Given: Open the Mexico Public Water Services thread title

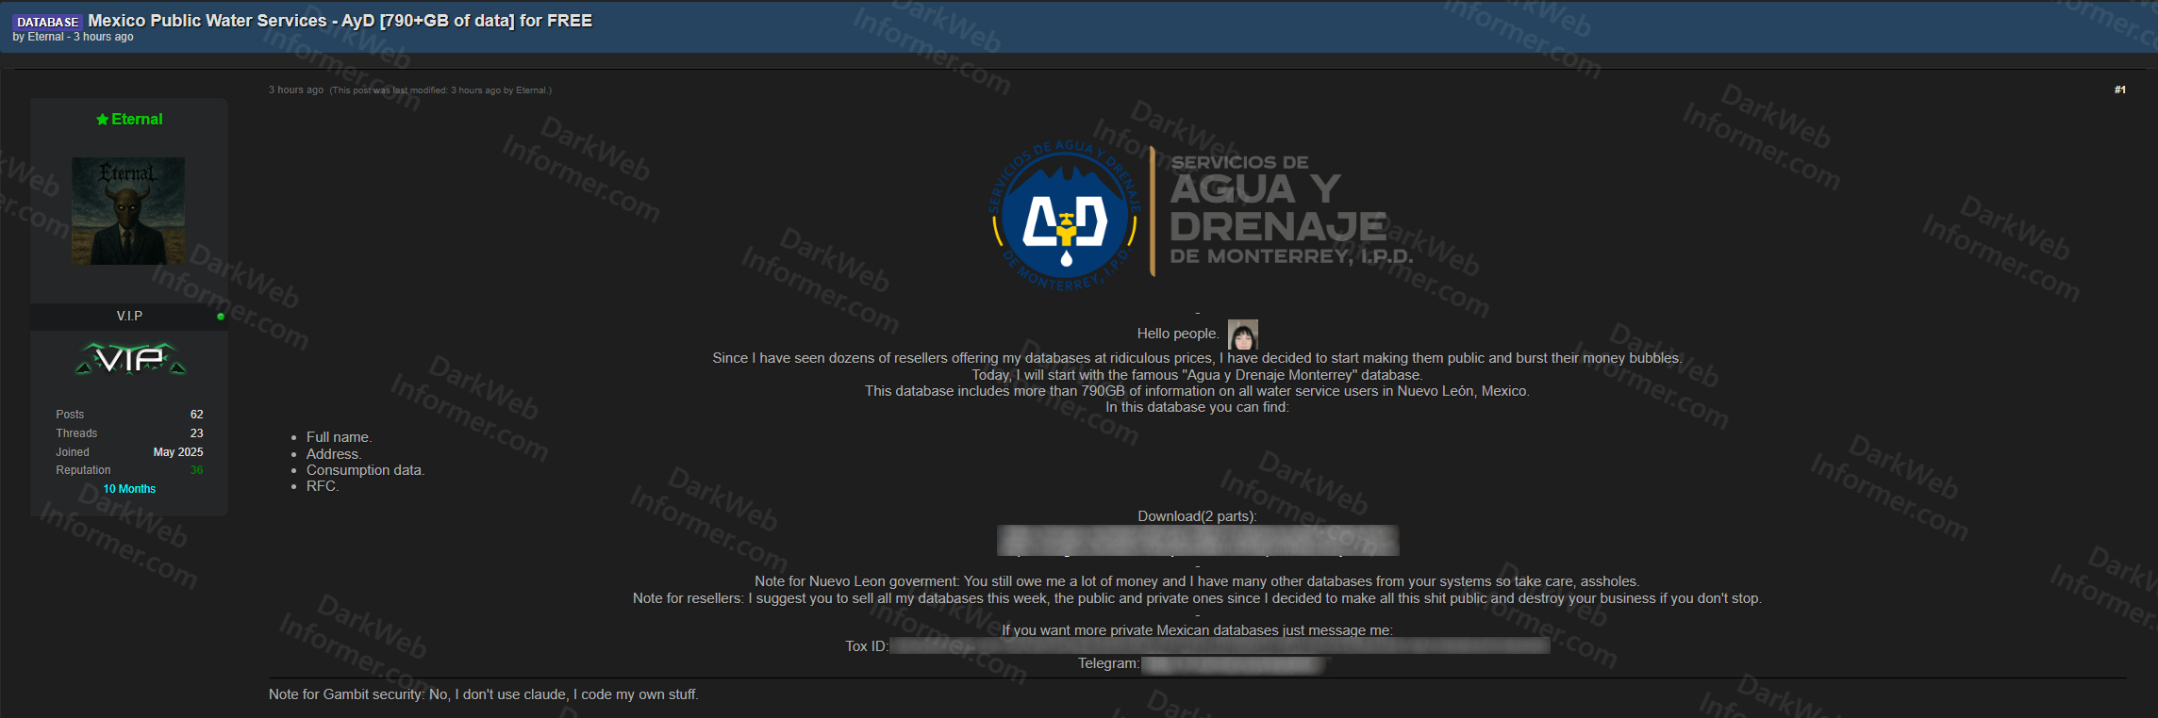Looking at the screenshot, I should pos(340,21).
